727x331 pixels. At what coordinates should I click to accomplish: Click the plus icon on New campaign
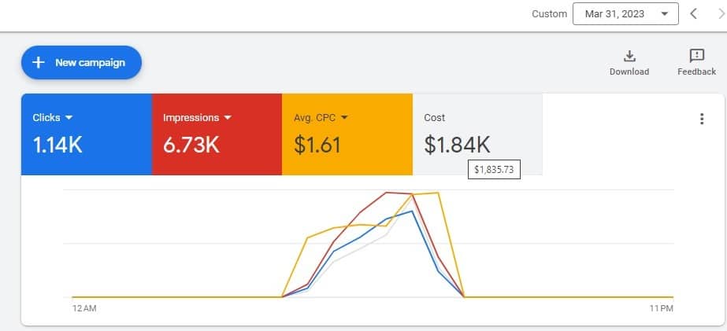tap(38, 63)
